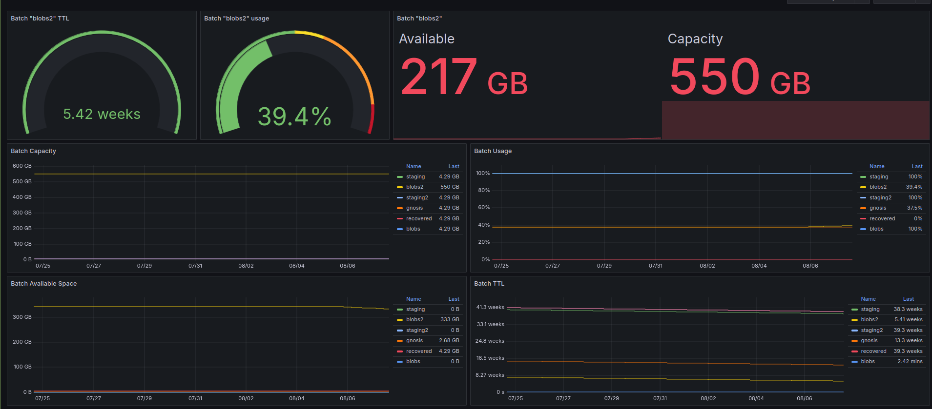Toggle staging series in Batch Capacity legend
The image size is (932, 409).
tap(415, 177)
